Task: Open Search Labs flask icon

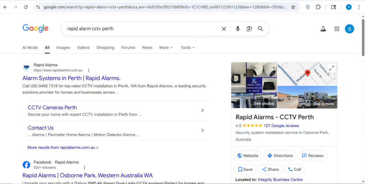Action: [323, 29]
